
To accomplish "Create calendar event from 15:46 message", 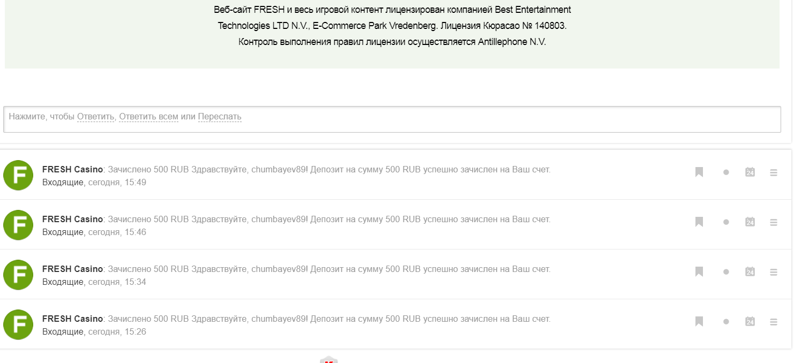I will tap(750, 222).
